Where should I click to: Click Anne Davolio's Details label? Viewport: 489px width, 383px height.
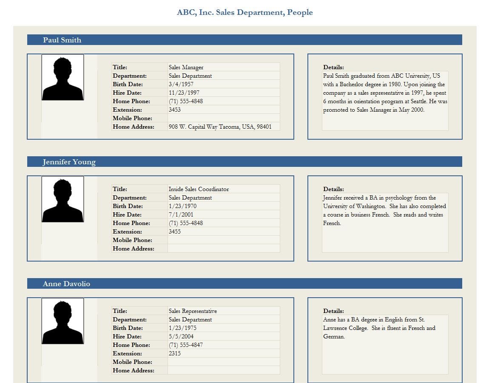[x=333, y=310]
